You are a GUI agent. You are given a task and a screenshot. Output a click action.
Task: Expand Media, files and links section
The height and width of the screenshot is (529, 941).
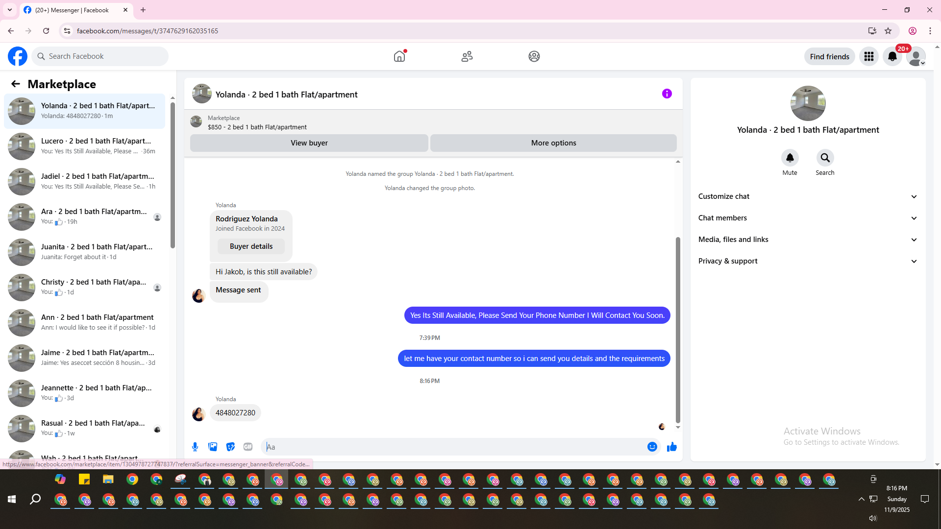pos(808,240)
